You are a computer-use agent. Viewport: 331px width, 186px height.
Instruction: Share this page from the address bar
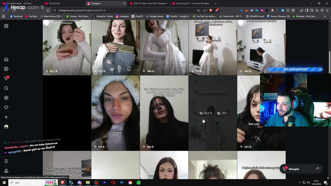205,10
